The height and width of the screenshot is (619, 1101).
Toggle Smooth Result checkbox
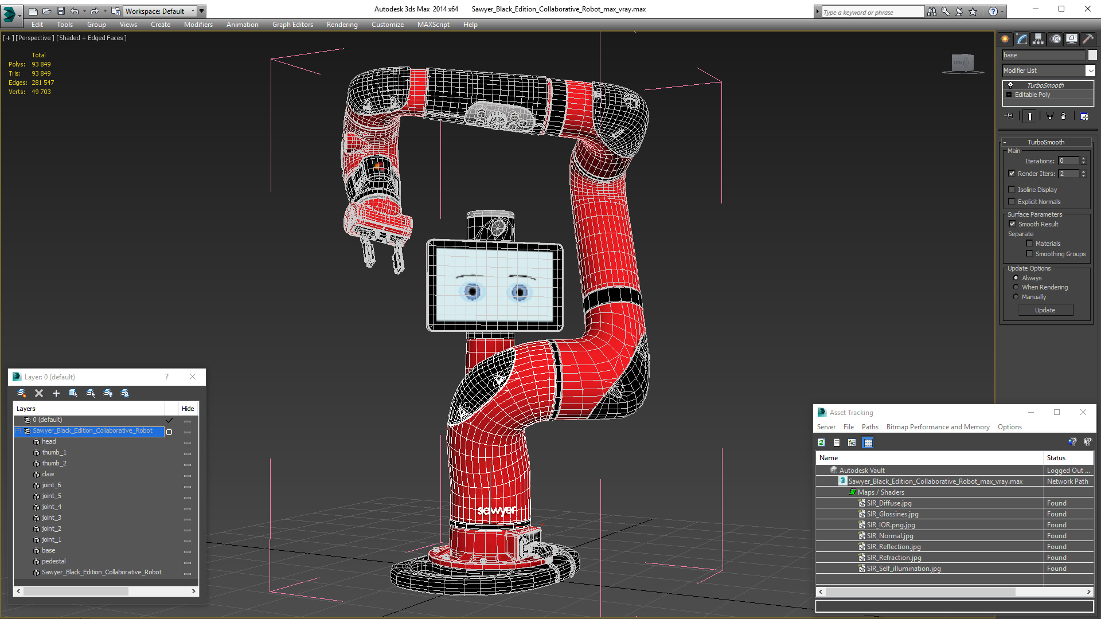pyautogui.click(x=1013, y=224)
